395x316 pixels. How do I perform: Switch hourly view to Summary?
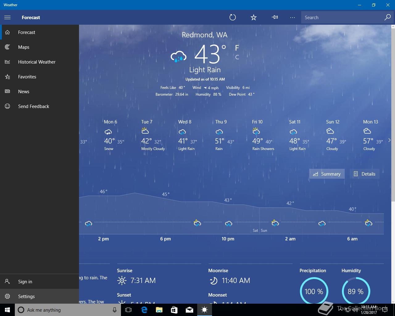327,174
